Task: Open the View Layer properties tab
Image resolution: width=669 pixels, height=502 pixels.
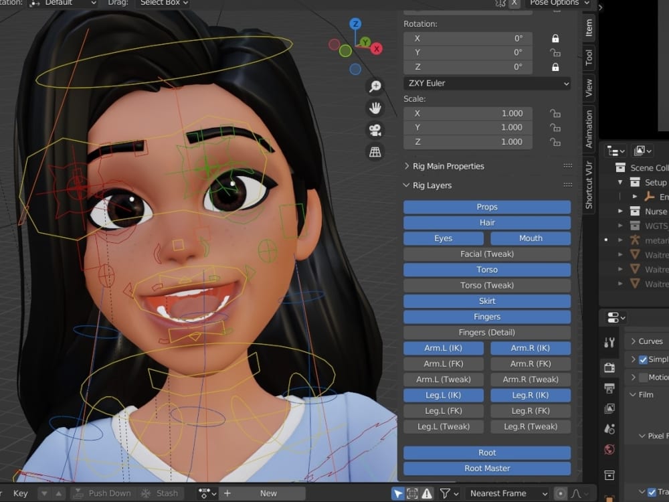Action: tap(609, 407)
